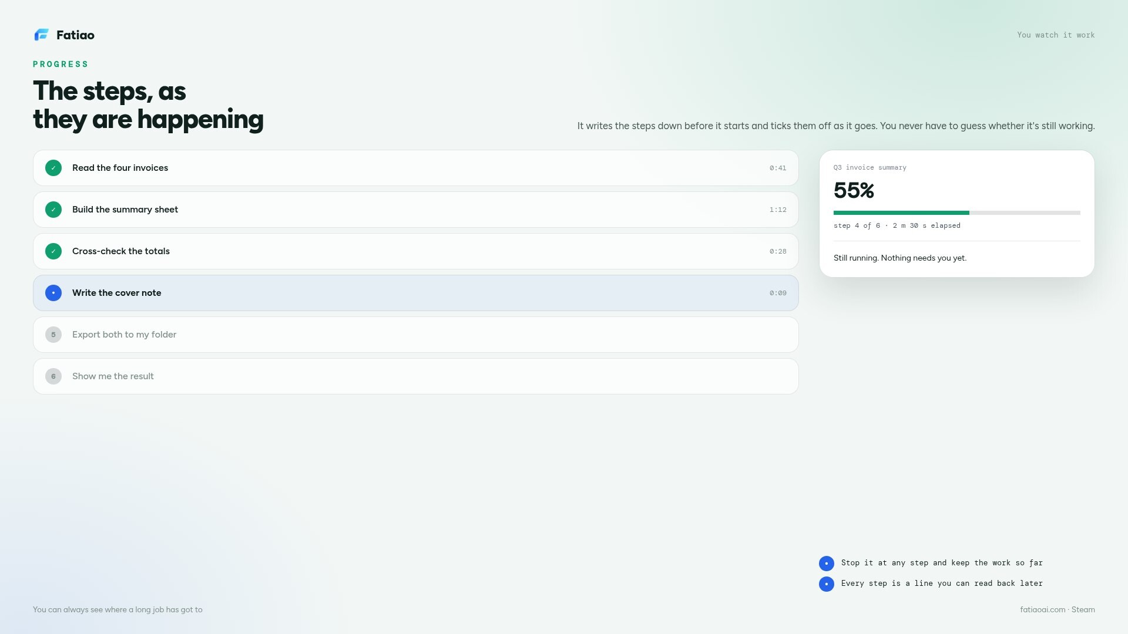Select the Build the summary sheet text

(125, 210)
